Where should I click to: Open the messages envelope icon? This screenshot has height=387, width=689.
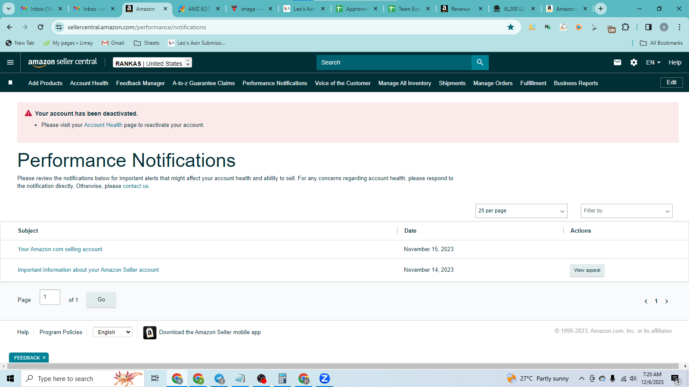tap(617, 62)
